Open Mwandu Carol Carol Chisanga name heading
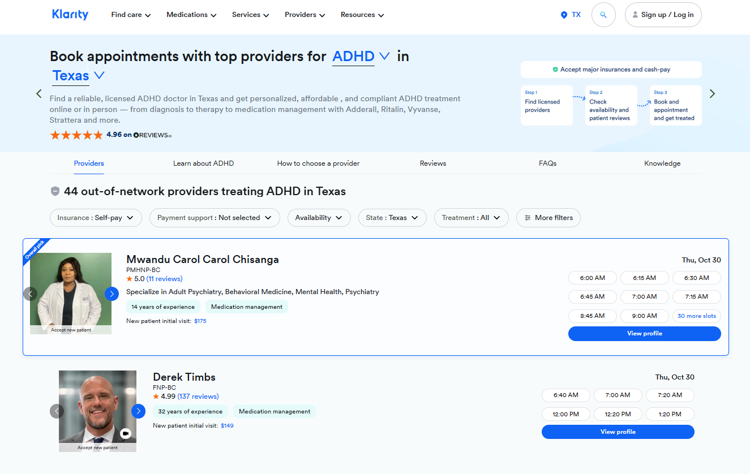The image size is (750, 474). click(x=203, y=260)
